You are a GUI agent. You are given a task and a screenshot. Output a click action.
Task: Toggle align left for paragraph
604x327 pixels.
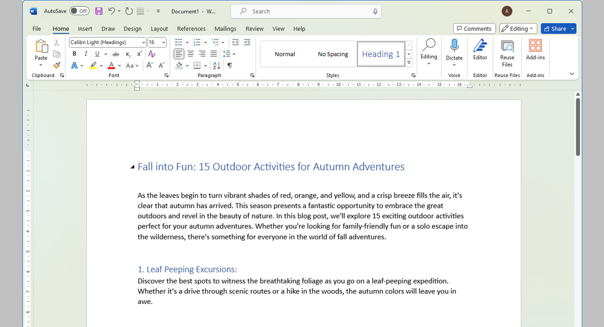179,54
